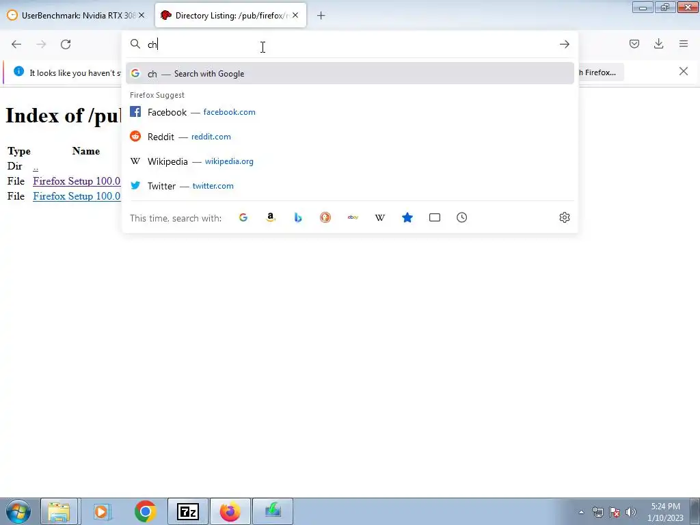
Task: Open second Firefox Setup 100.0 link
Action: tap(77, 196)
